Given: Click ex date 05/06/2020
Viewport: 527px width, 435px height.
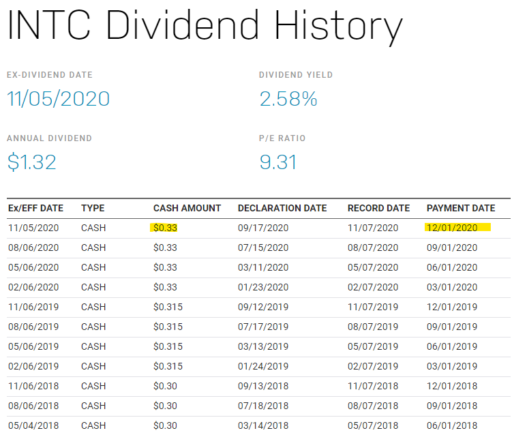Looking at the screenshot, I should pyautogui.click(x=33, y=267).
